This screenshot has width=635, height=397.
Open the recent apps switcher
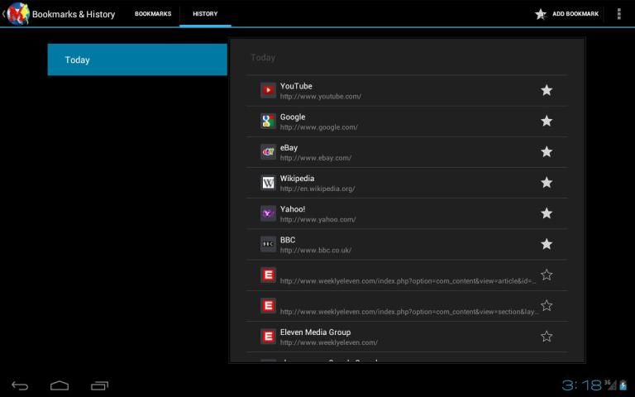point(100,385)
